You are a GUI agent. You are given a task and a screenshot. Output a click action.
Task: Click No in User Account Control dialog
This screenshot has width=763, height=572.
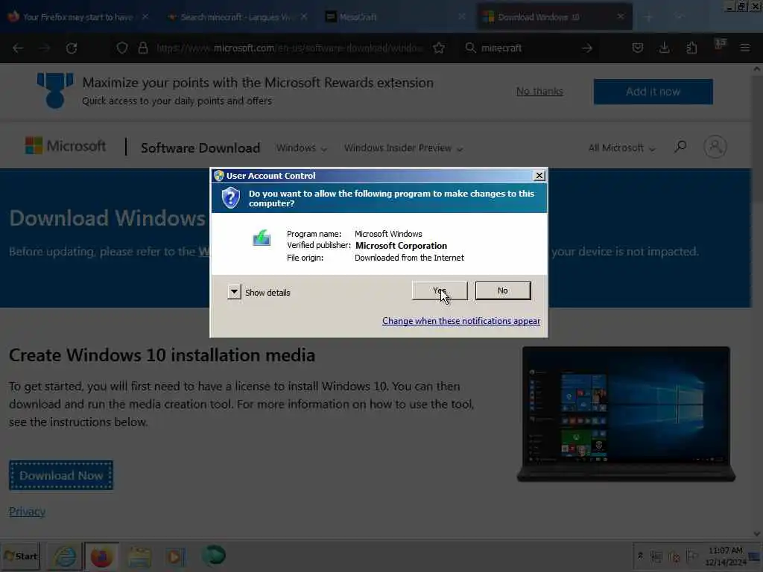[503, 291]
